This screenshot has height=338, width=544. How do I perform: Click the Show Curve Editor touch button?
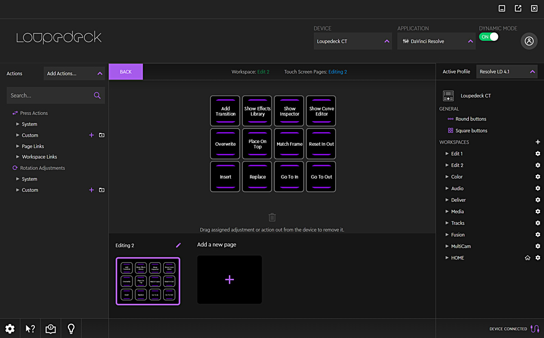point(321,111)
